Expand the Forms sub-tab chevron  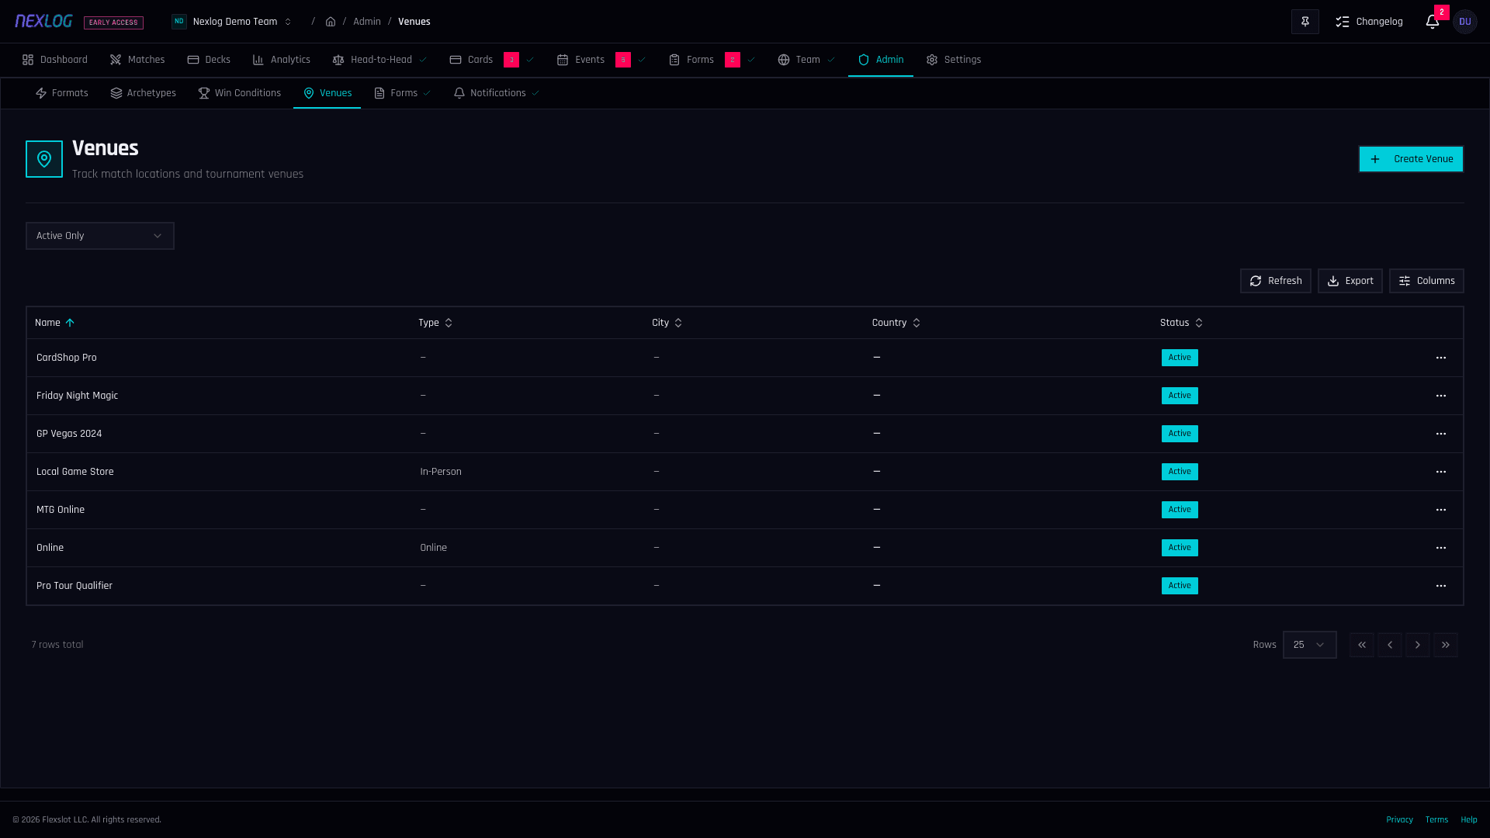pyautogui.click(x=427, y=93)
